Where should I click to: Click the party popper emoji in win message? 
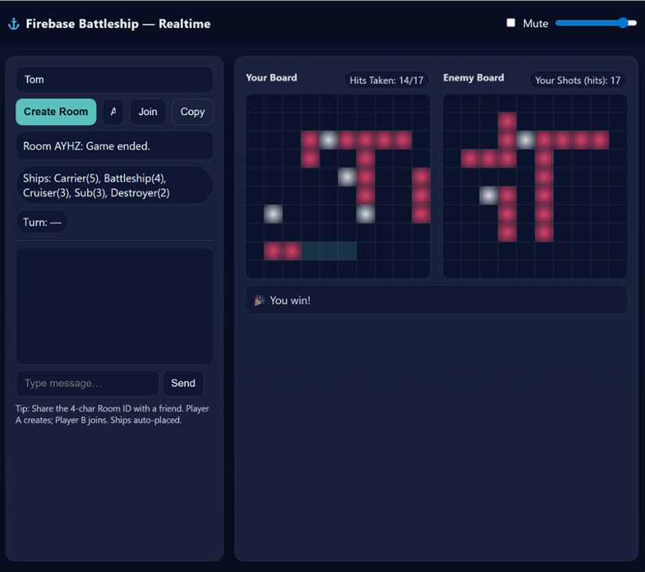(259, 300)
